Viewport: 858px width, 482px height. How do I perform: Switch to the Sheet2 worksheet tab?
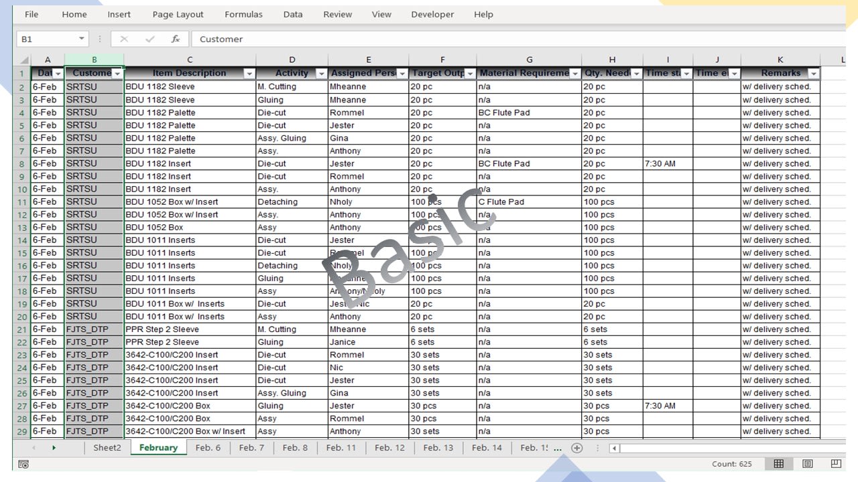pos(107,448)
